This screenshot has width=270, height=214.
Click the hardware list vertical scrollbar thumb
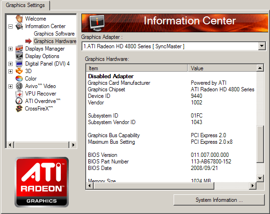(x=260, y=144)
